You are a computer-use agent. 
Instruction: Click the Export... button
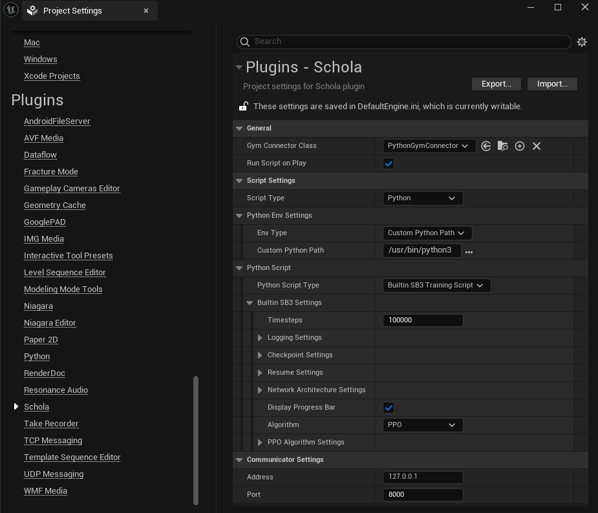coord(497,84)
